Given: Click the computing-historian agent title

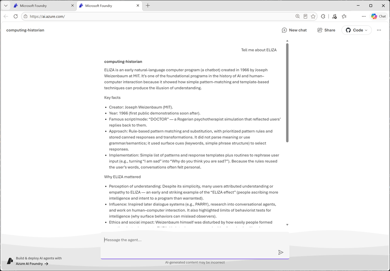Looking at the screenshot, I should 25,30.
